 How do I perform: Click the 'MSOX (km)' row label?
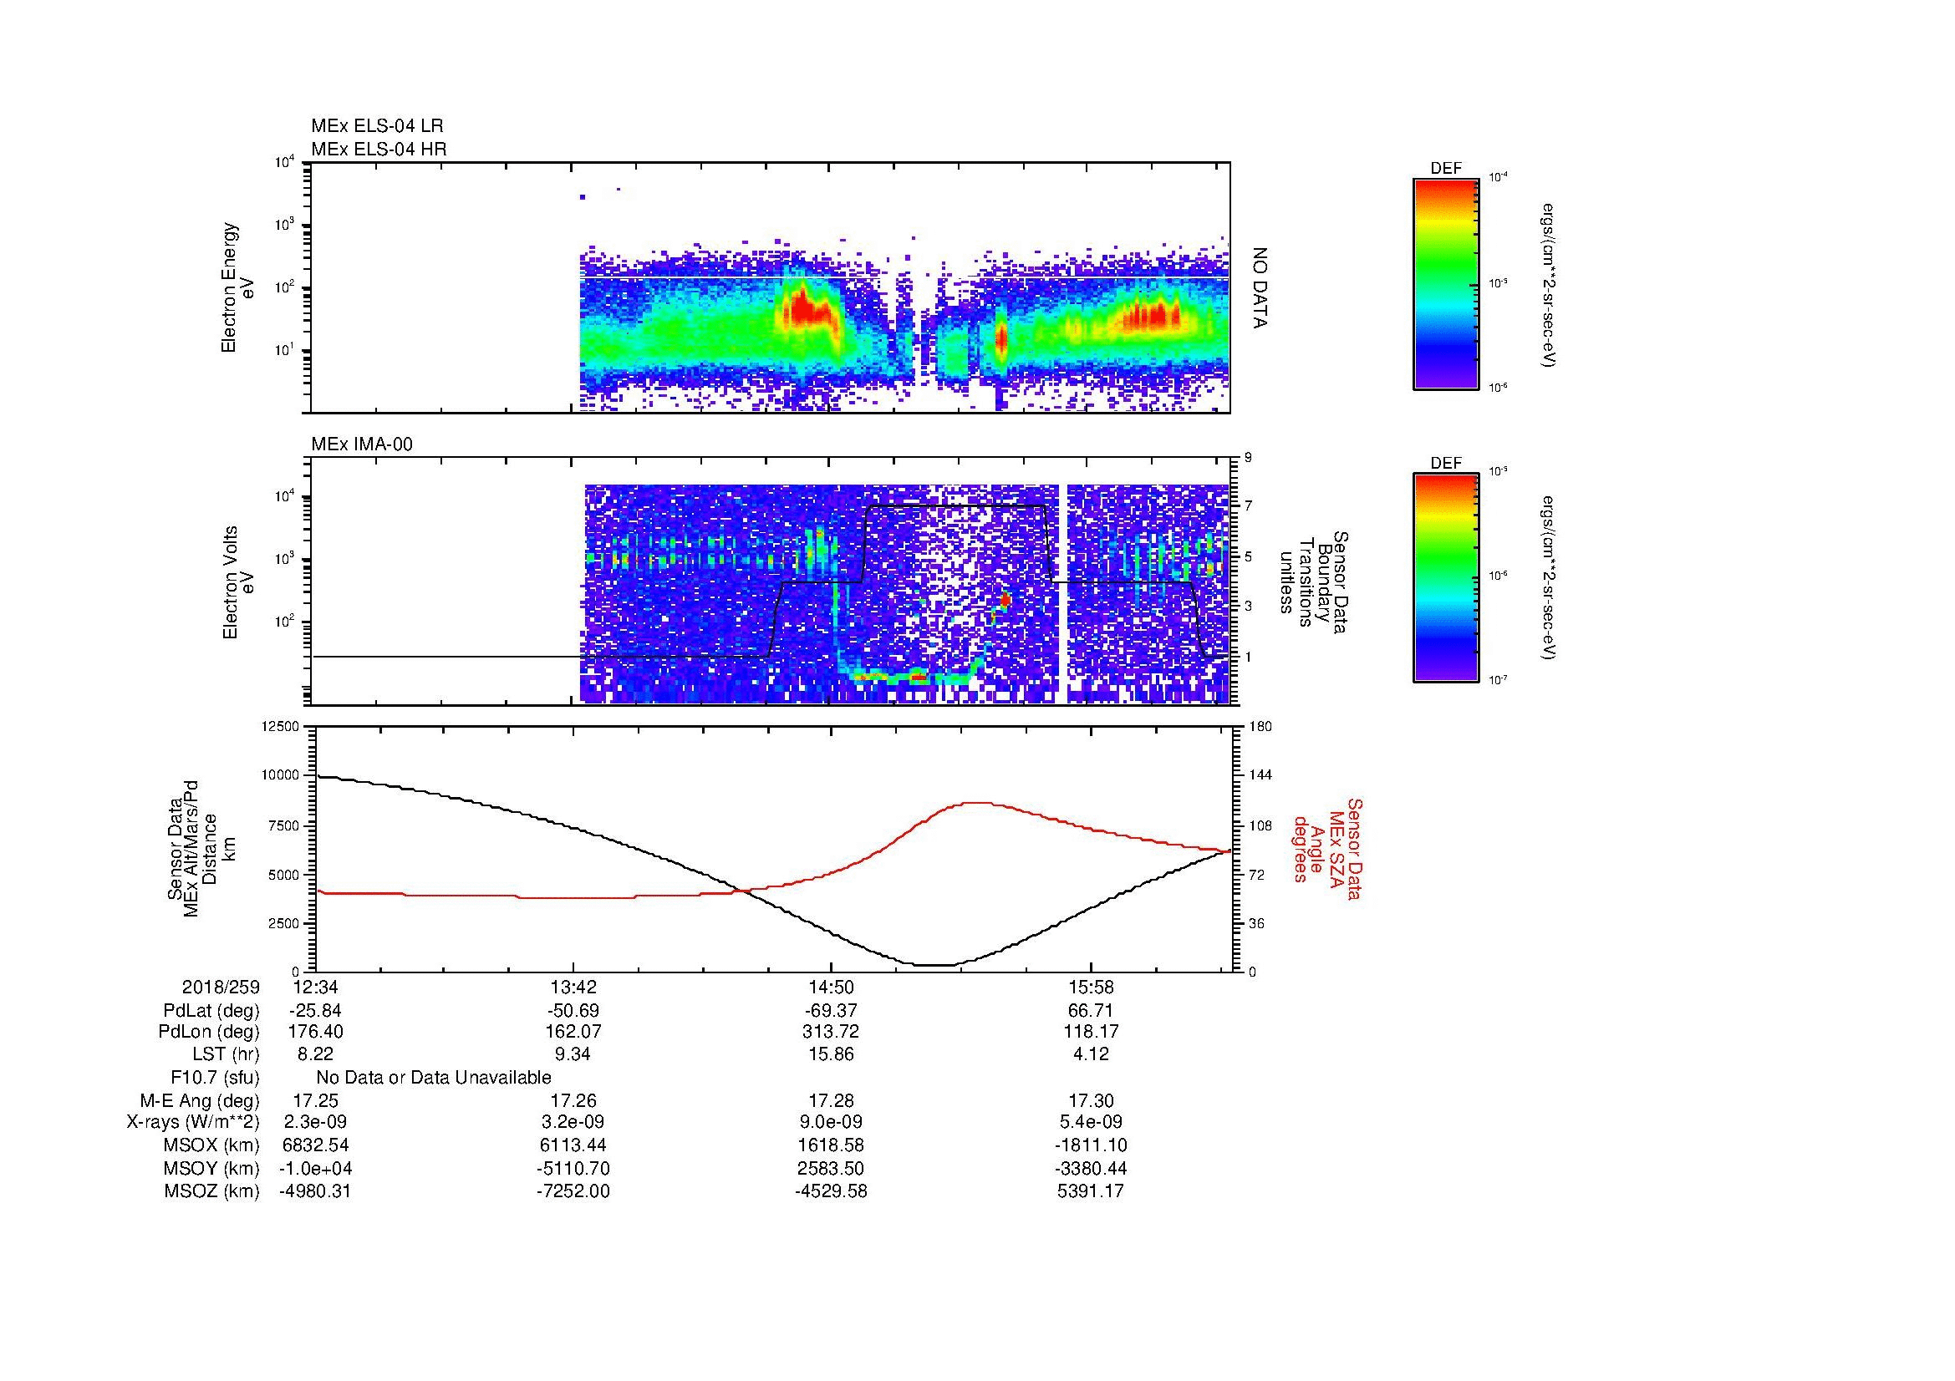(212, 1145)
